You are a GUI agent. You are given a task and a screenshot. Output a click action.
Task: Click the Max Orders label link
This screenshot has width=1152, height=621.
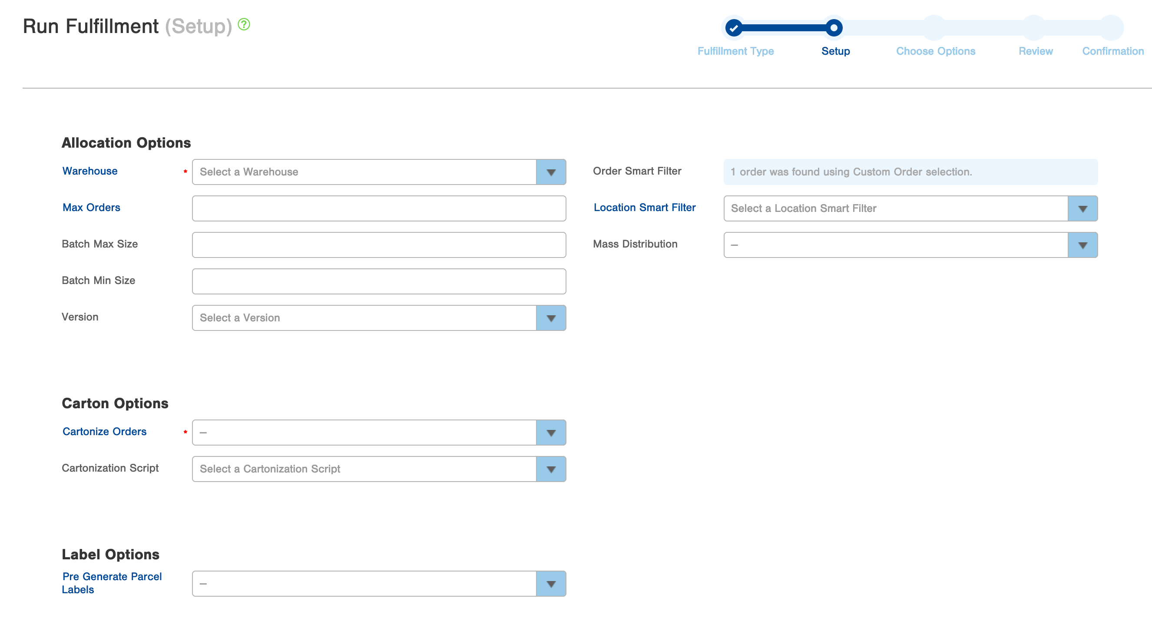[91, 208]
